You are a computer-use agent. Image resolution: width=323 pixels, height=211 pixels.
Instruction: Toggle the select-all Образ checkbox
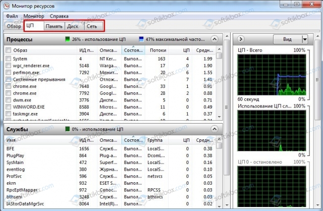pos(8,50)
